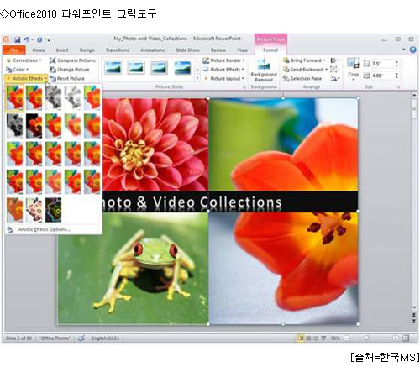The height and width of the screenshot is (372, 420).
Task: Switch to the Transitions tab
Action: 118,50
